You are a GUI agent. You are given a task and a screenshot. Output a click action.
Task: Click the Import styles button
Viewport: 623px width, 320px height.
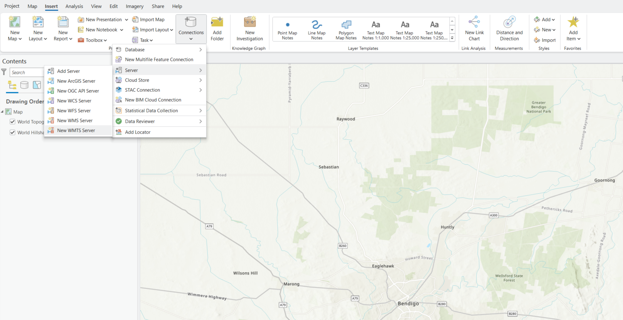click(x=545, y=40)
